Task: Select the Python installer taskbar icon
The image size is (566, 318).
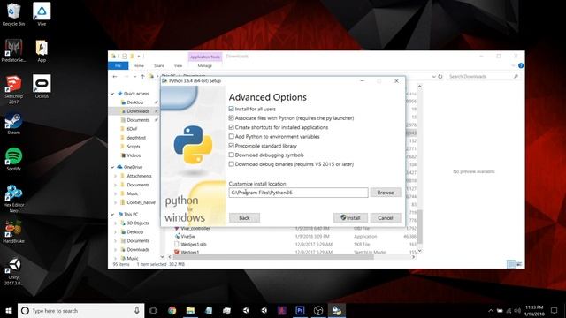Action: (337, 310)
